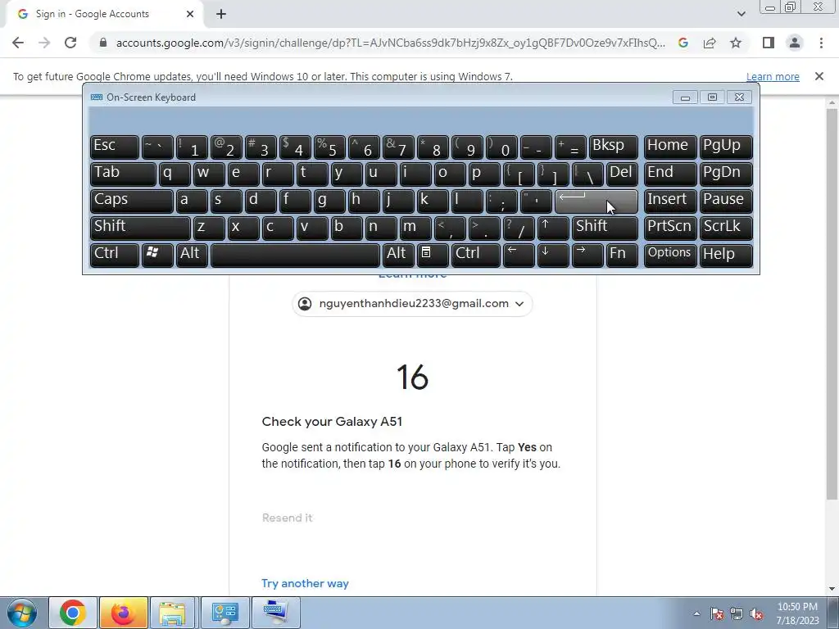Click the PrtScn key
Screen dimensions: 839x629
tap(670, 228)
